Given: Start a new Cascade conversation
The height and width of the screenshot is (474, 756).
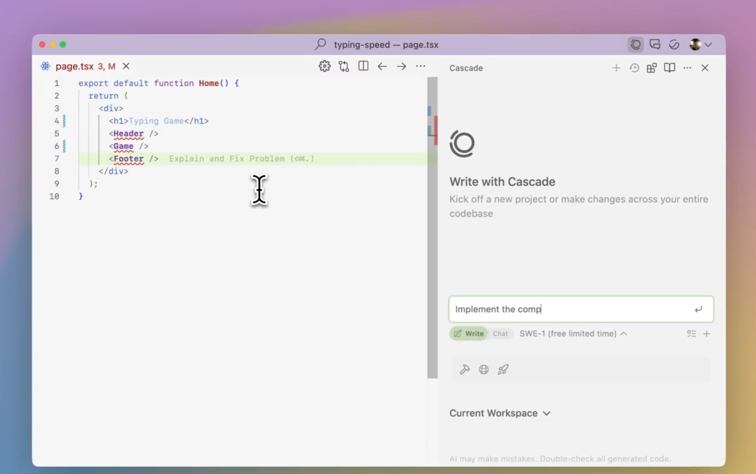Looking at the screenshot, I should pos(616,68).
